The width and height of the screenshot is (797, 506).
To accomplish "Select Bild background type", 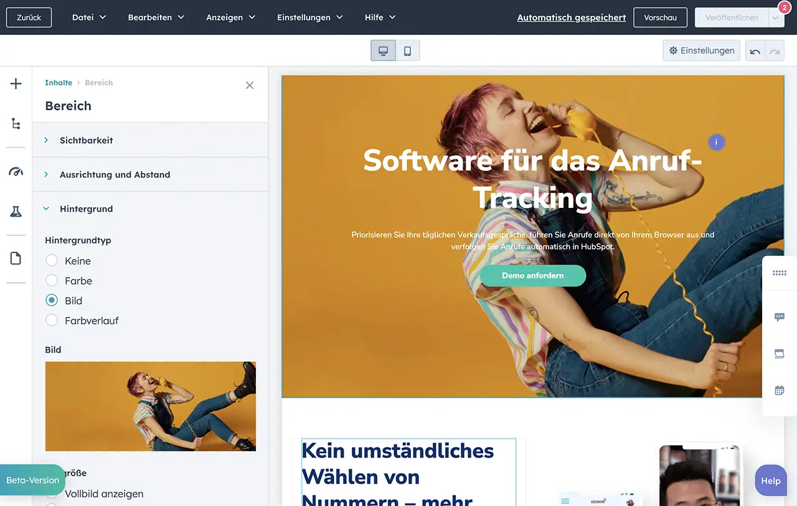I will 52,301.
